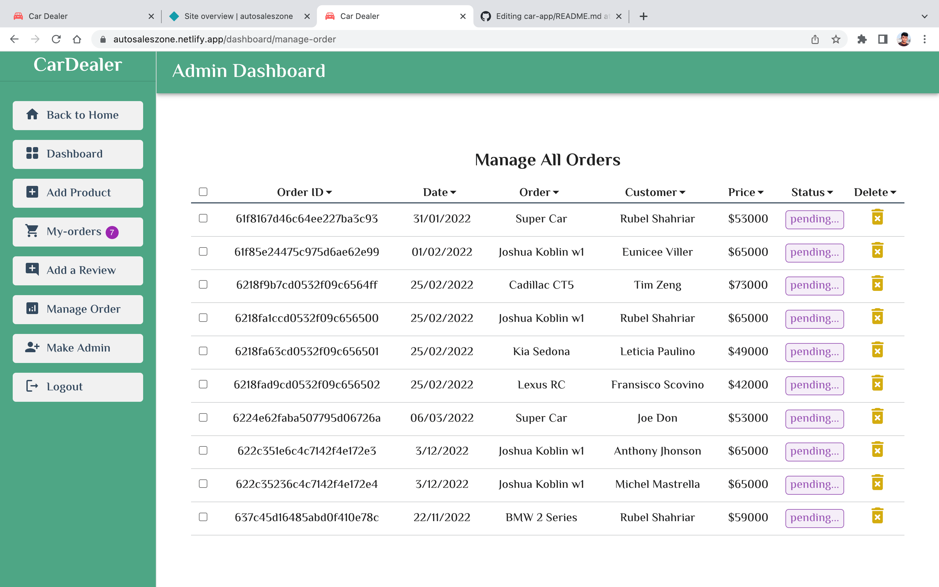Check the box for Michel Mastrella's order
Image resolution: width=939 pixels, height=587 pixels.
coord(203,484)
